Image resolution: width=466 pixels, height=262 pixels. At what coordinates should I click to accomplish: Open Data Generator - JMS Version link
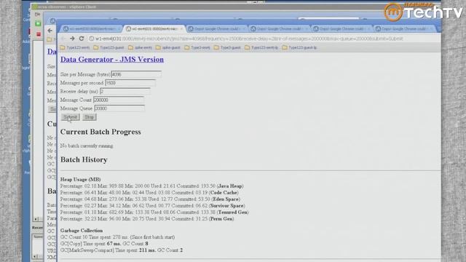[x=112, y=60]
